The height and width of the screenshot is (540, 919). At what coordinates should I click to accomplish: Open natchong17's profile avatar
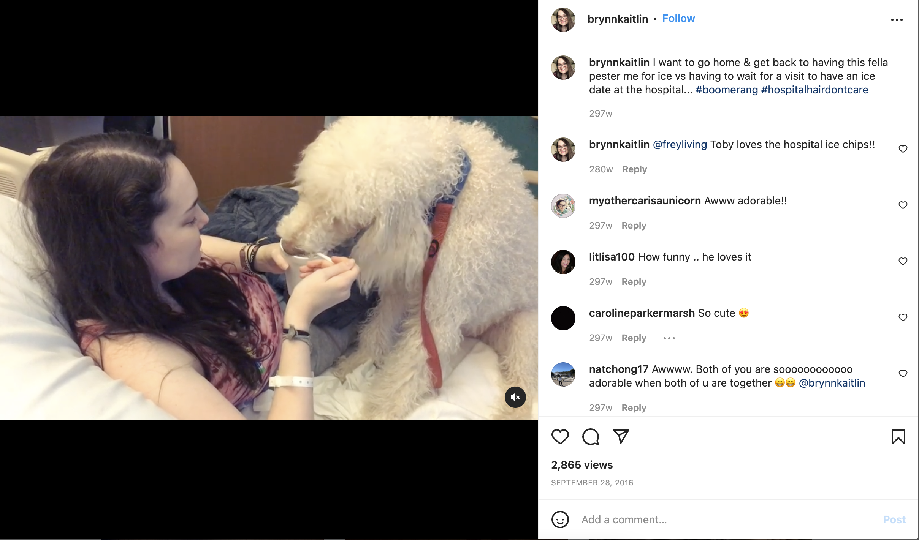pos(563,374)
